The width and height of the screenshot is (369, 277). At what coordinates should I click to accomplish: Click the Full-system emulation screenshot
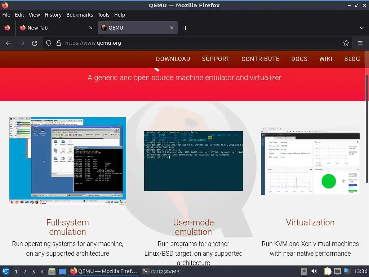pos(68,161)
